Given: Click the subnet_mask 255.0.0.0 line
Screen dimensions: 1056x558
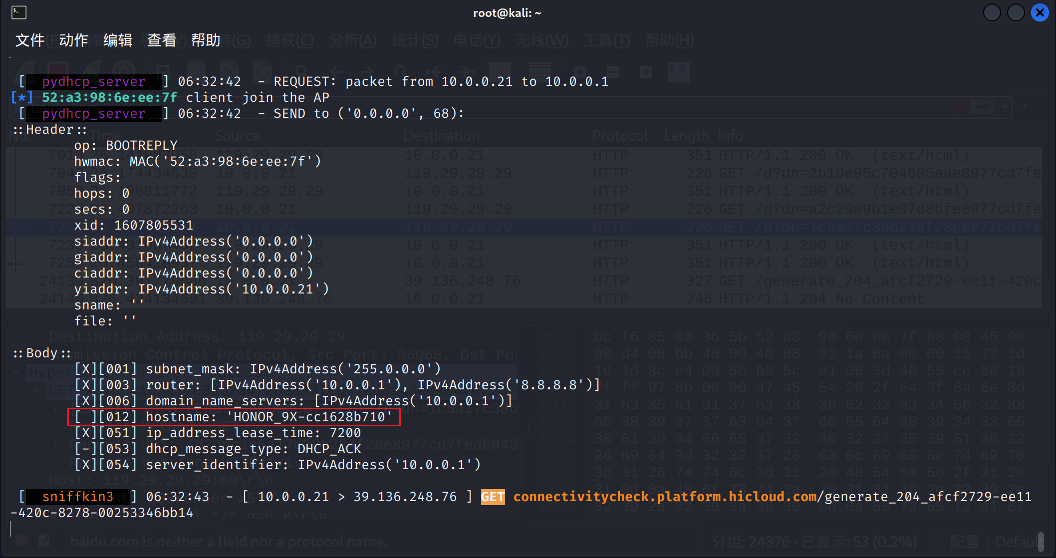Looking at the screenshot, I should (x=258, y=369).
